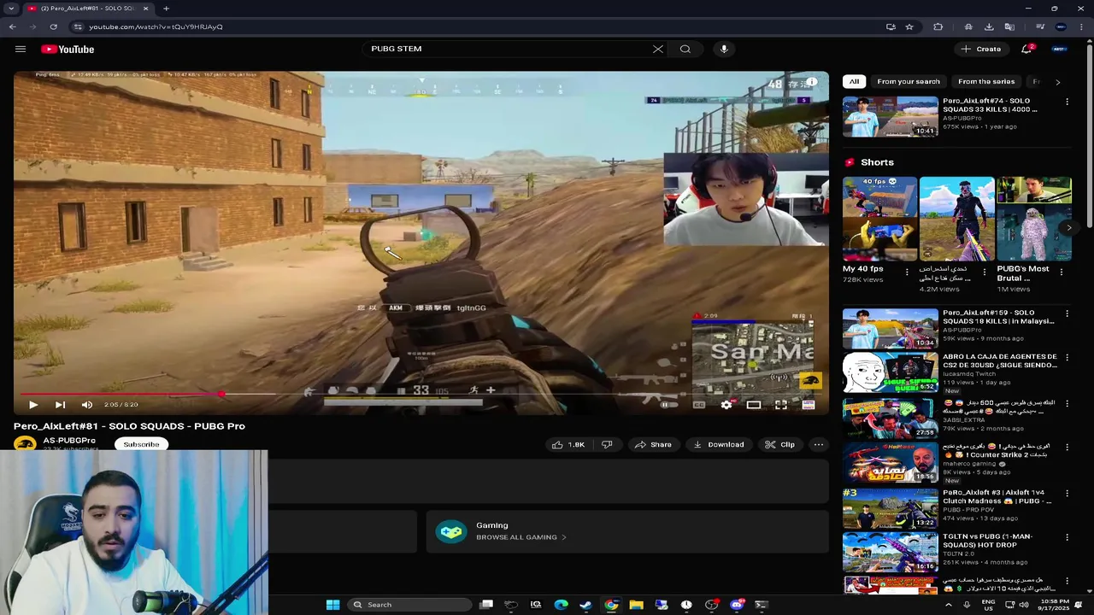The height and width of the screenshot is (615, 1094).
Task: Click the browser address bar URL
Action: (x=156, y=26)
